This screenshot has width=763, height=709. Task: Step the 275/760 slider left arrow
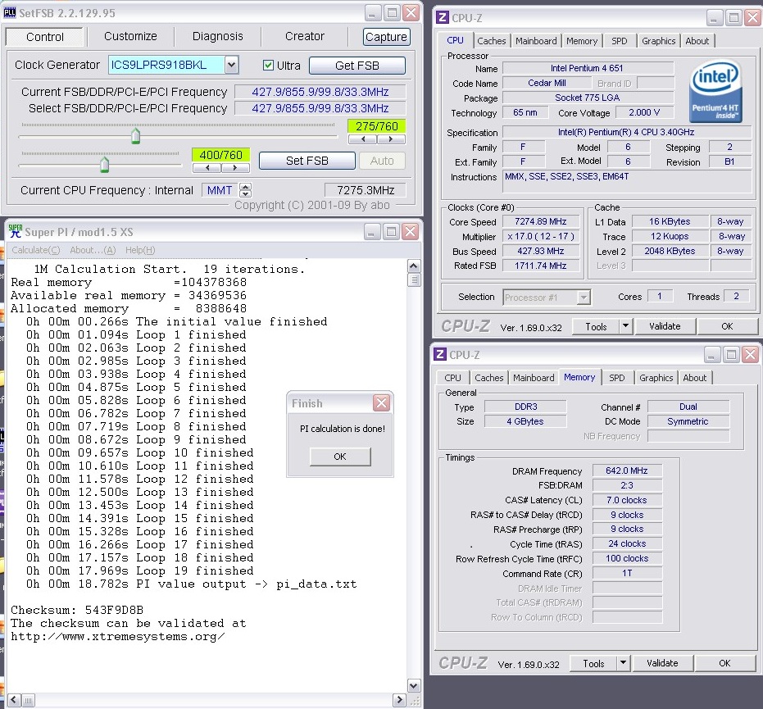click(x=362, y=139)
